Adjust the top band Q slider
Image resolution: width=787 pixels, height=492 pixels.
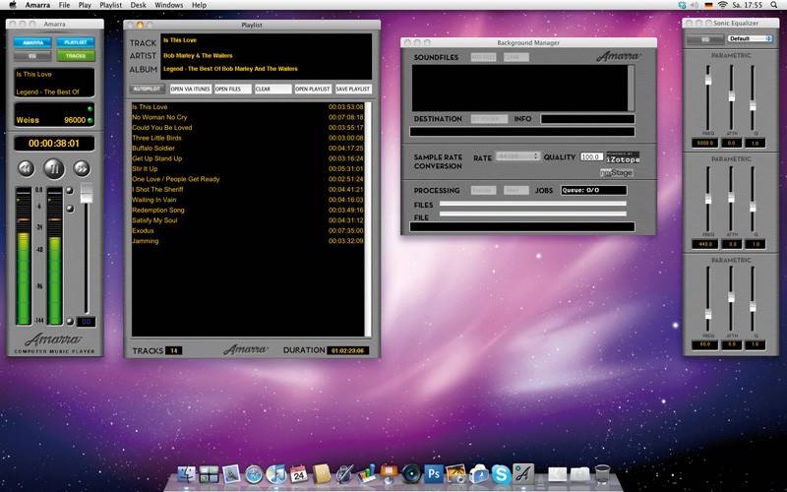753,105
